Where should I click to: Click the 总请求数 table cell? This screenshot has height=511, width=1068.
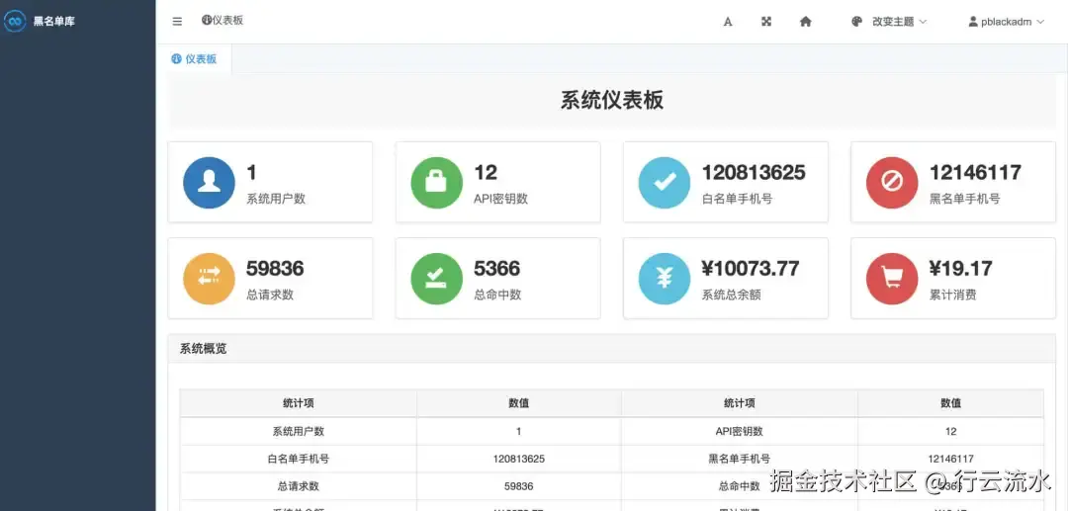pyautogui.click(x=299, y=486)
